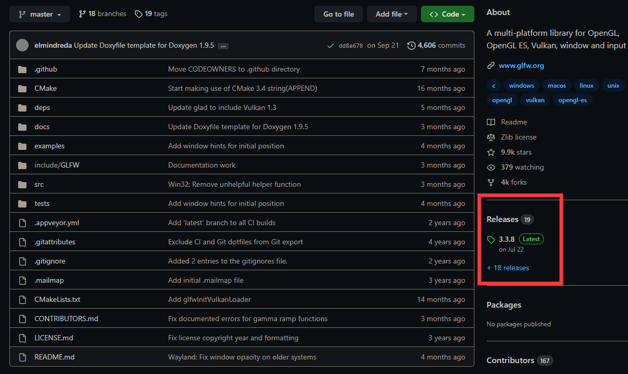The image size is (628, 374).
Task: Open commit 'Win32: Remove unhelpful helper function'
Action: [x=235, y=184]
